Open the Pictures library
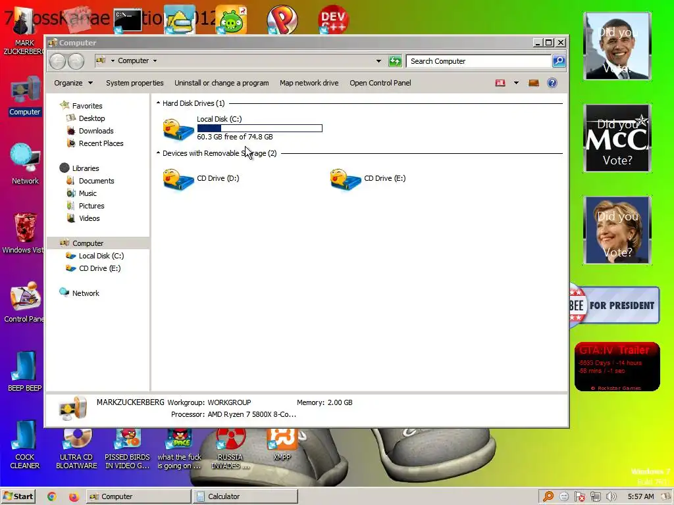This screenshot has height=505, width=674. [91, 206]
